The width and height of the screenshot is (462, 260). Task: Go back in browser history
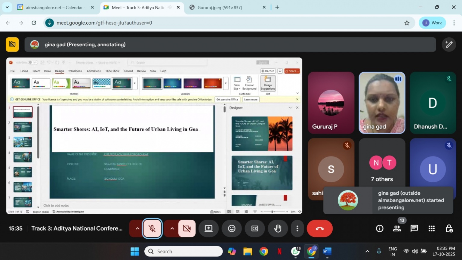click(8, 23)
